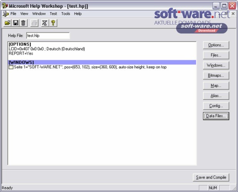Select the REPORT=Yes line
Screen dimensions: 238x192
click(21, 53)
